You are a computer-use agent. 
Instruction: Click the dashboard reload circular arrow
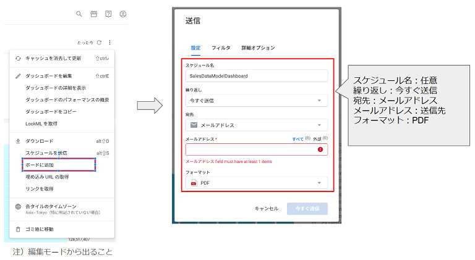pos(99,43)
